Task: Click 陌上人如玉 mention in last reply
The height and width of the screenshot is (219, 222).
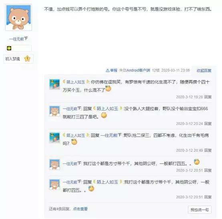Action: click(107, 182)
